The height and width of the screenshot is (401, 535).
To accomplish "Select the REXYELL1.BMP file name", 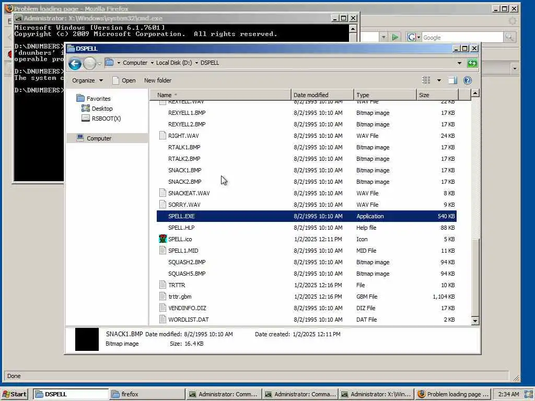I will tap(187, 113).
